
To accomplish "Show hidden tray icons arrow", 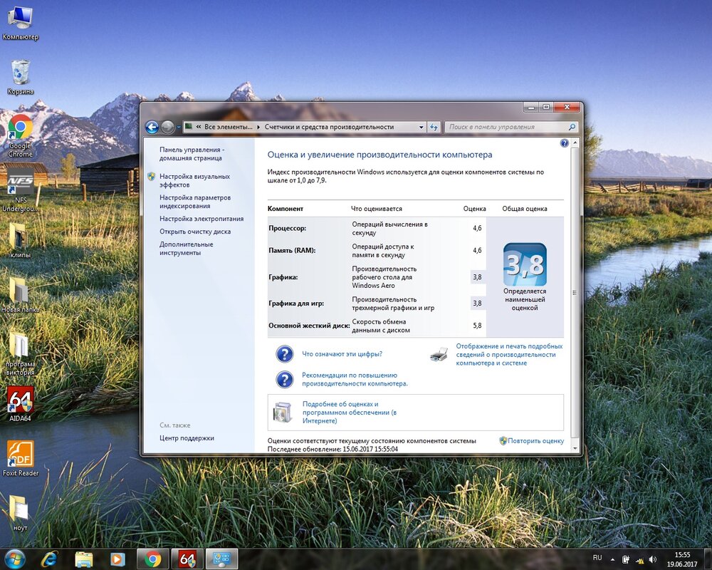I will [612, 559].
